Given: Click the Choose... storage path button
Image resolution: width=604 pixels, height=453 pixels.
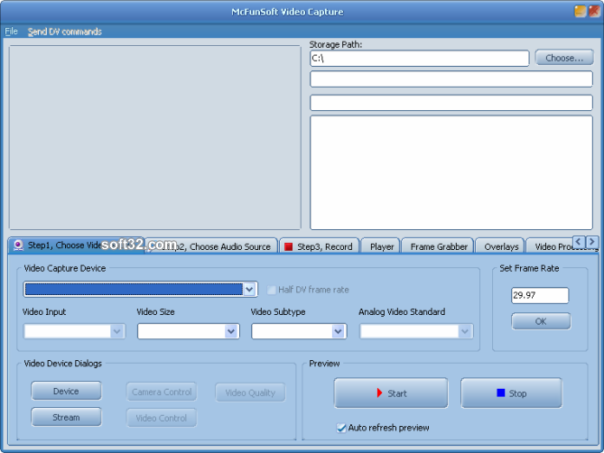Looking at the screenshot, I should click(564, 58).
